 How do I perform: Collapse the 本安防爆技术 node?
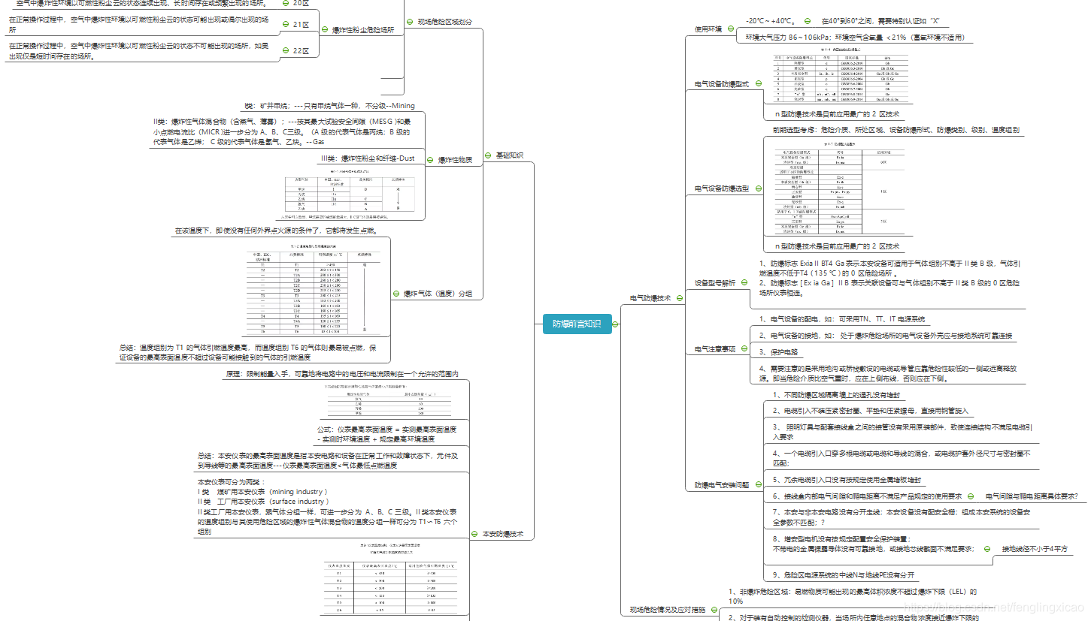pos(474,534)
